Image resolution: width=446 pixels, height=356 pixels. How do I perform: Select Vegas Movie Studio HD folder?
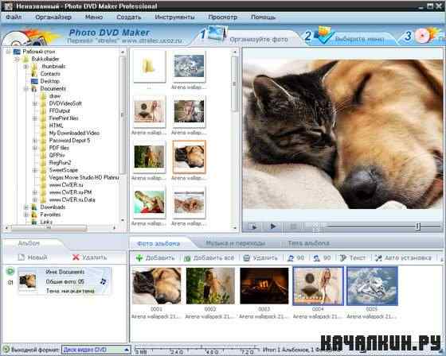tap(84, 177)
